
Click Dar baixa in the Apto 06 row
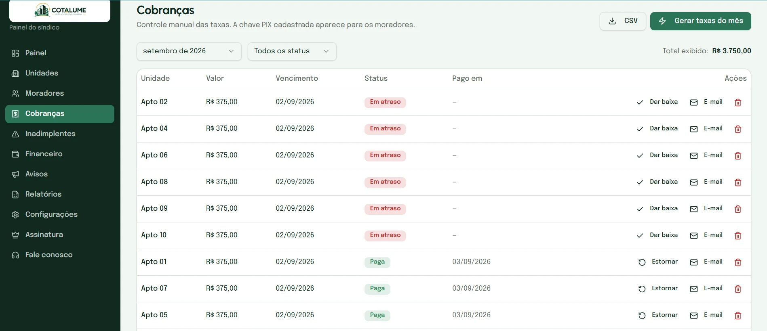click(x=657, y=155)
